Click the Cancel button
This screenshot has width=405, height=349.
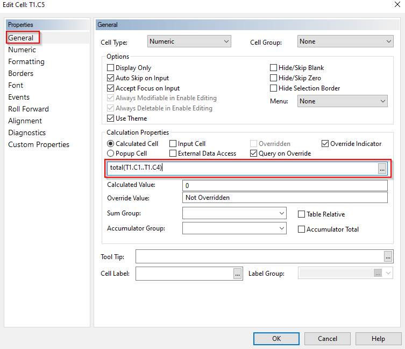[328, 339]
